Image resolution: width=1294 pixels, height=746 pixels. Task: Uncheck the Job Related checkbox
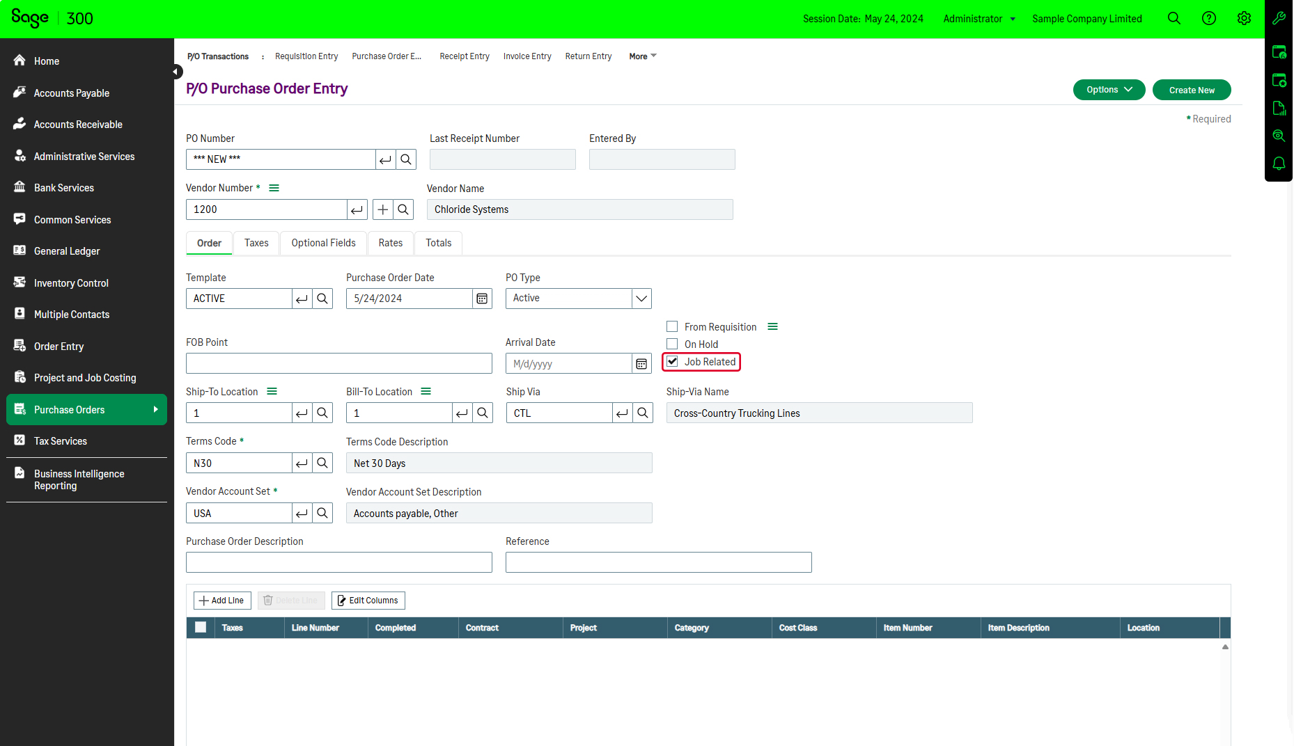pyautogui.click(x=672, y=361)
